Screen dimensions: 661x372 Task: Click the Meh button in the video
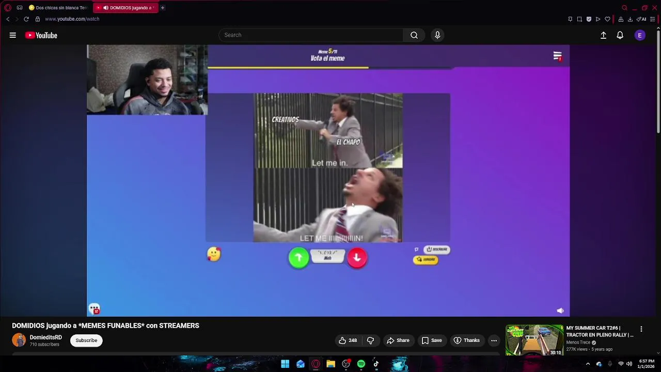(327, 256)
